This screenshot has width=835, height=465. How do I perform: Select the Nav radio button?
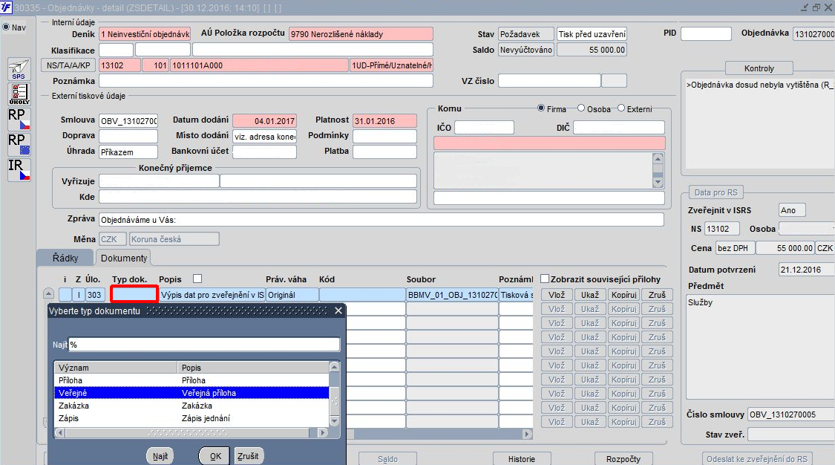tap(6, 27)
